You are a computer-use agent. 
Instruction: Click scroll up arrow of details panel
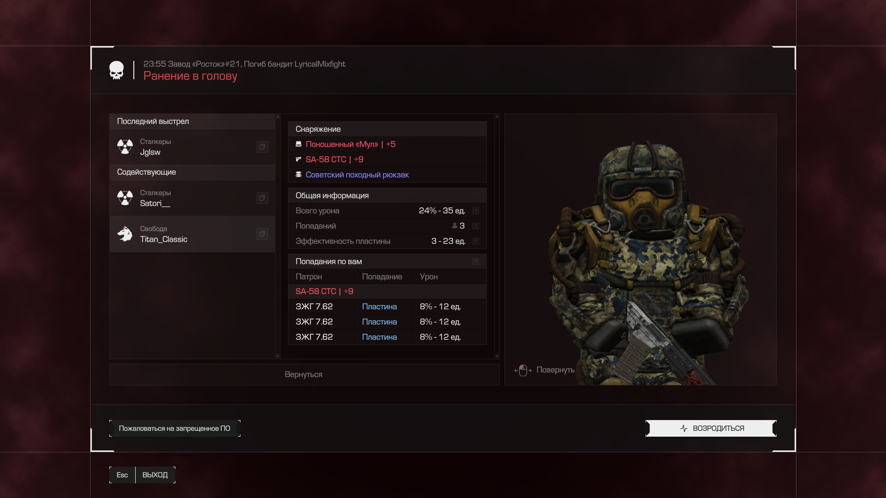497,117
